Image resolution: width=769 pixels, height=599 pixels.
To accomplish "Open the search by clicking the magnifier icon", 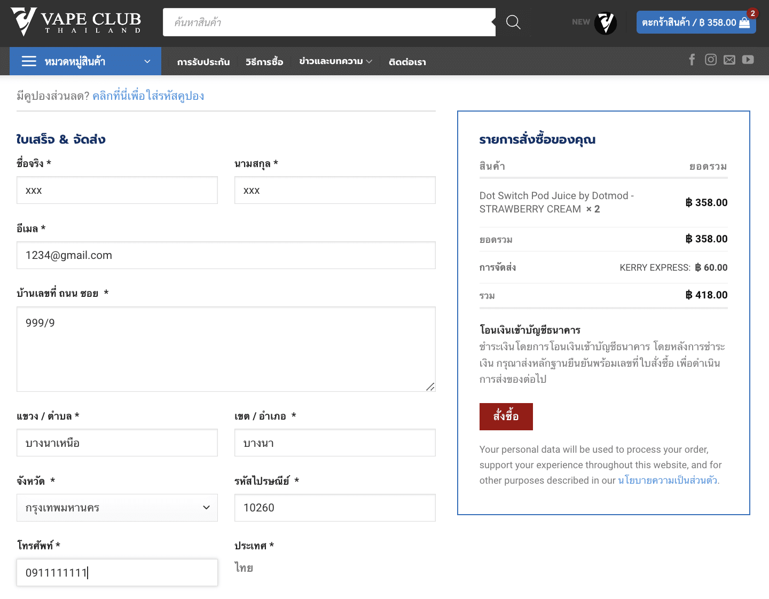I will (x=512, y=22).
